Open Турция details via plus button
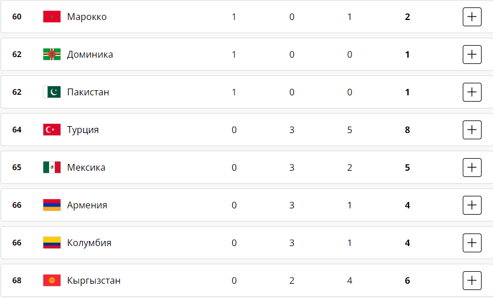 point(471,130)
